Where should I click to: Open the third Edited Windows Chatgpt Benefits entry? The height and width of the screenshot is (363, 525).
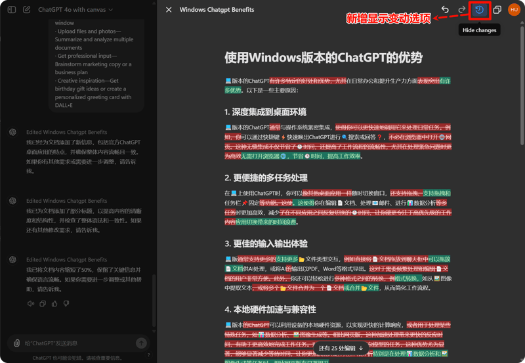(67, 259)
